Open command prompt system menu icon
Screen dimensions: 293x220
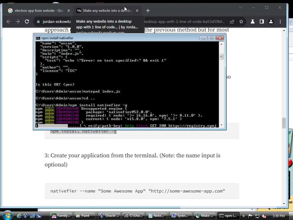(38, 38)
